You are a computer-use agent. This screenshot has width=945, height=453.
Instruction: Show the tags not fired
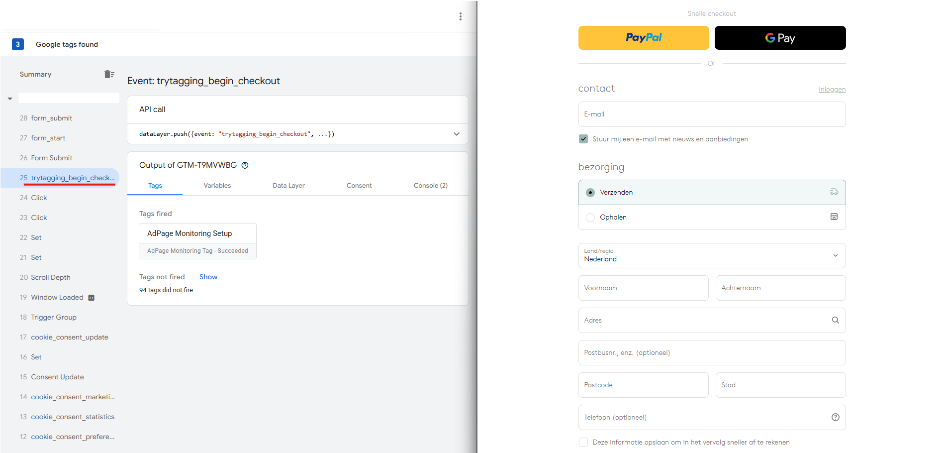tap(208, 277)
